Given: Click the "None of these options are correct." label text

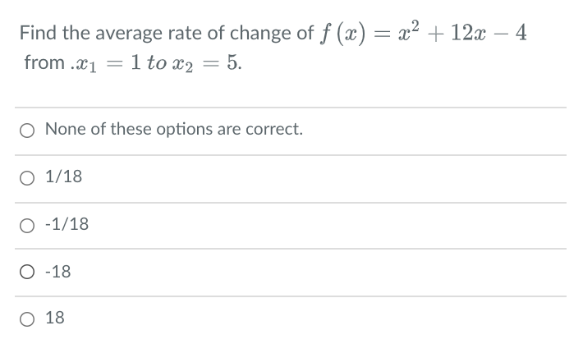Looking at the screenshot, I should pyautogui.click(x=174, y=129).
